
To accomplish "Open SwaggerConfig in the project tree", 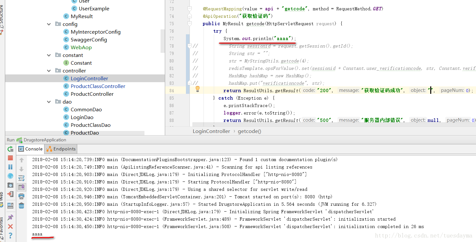I will [89, 39].
